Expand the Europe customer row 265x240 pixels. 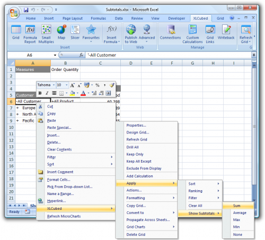(17, 108)
